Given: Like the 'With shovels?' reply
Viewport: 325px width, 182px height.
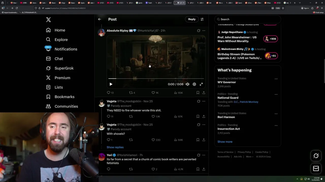Looking at the screenshot, I should 156,140.
